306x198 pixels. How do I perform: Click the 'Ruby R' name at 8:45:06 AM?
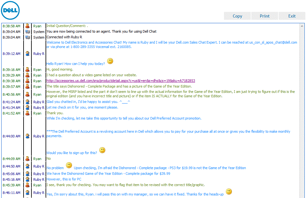pos(39,174)
